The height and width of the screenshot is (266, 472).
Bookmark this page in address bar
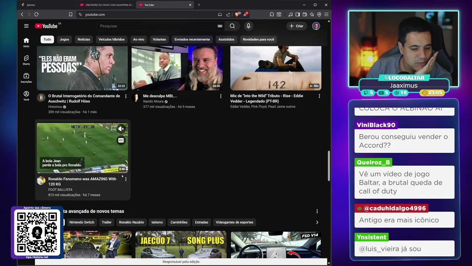pos(70,14)
